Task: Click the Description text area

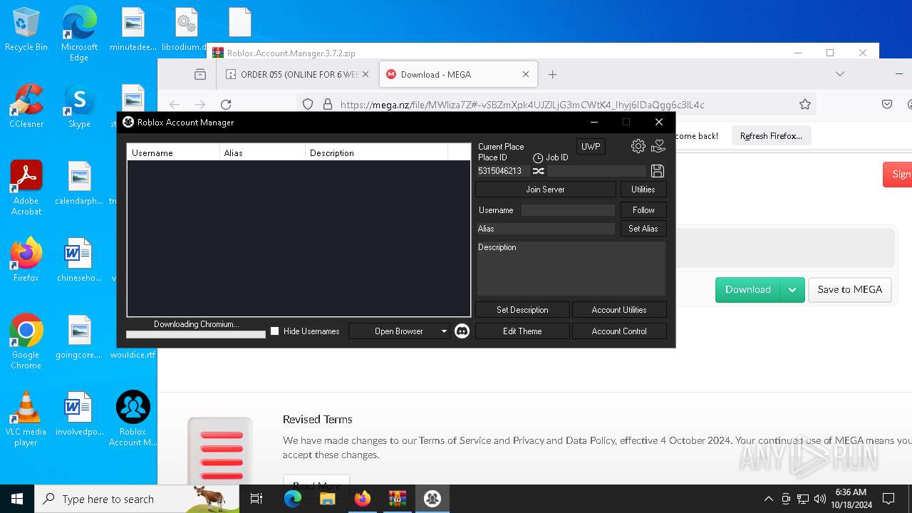Action: click(x=571, y=269)
